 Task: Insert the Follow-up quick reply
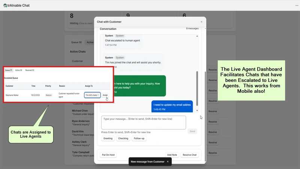(139, 138)
